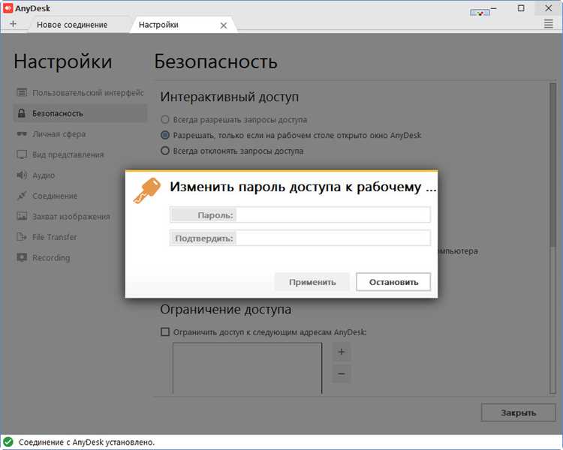Click the lock icon next to Безопасность
The image size is (563, 450).
click(22, 113)
